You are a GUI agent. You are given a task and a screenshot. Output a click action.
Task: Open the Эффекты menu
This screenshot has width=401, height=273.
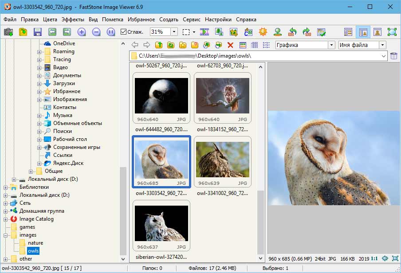click(x=73, y=19)
